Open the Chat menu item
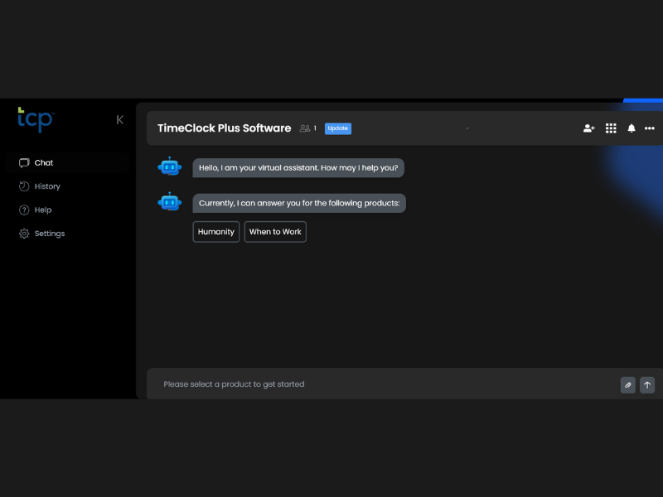This screenshot has width=663, height=497. (x=68, y=162)
